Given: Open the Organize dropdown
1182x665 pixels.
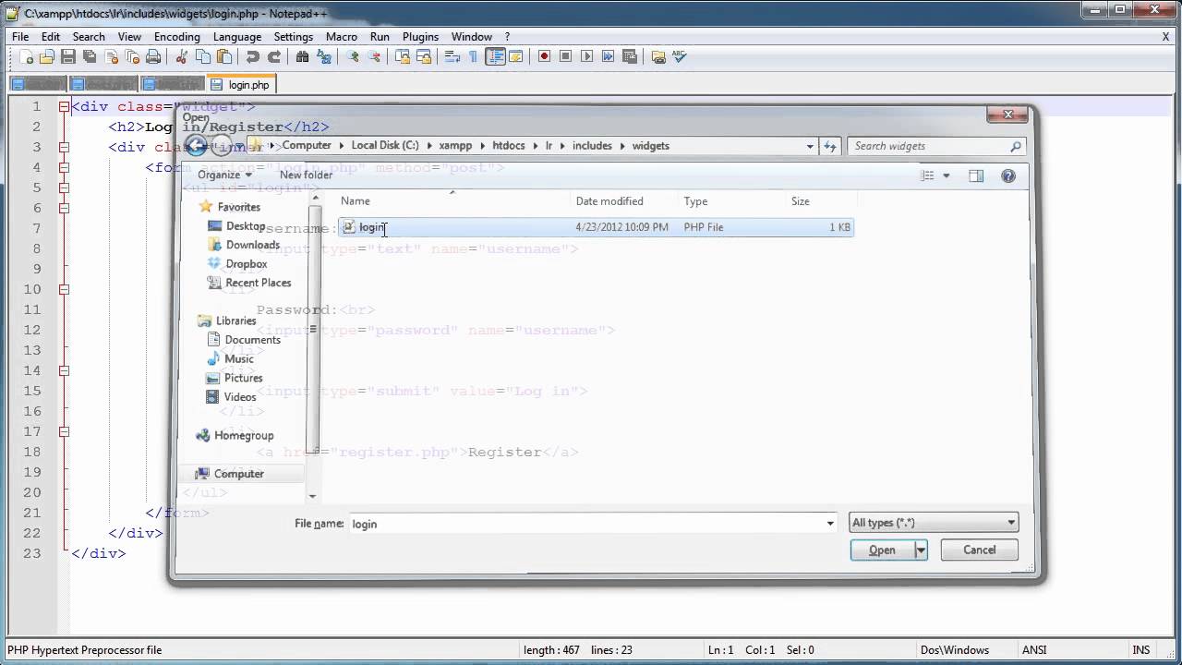Looking at the screenshot, I should [224, 175].
